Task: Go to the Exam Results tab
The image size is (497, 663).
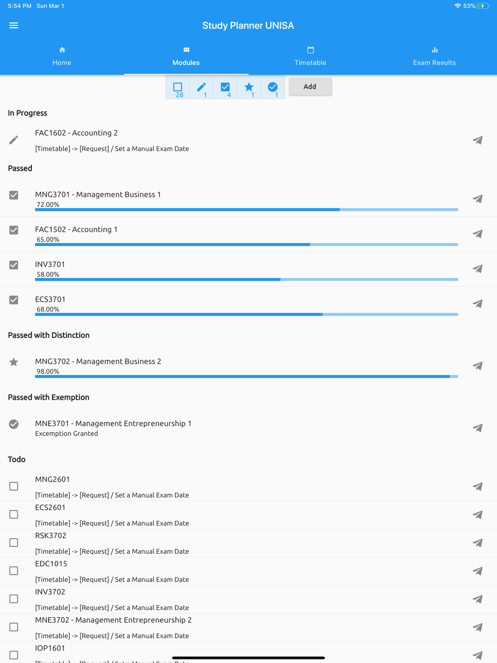Action: click(435, 56)
